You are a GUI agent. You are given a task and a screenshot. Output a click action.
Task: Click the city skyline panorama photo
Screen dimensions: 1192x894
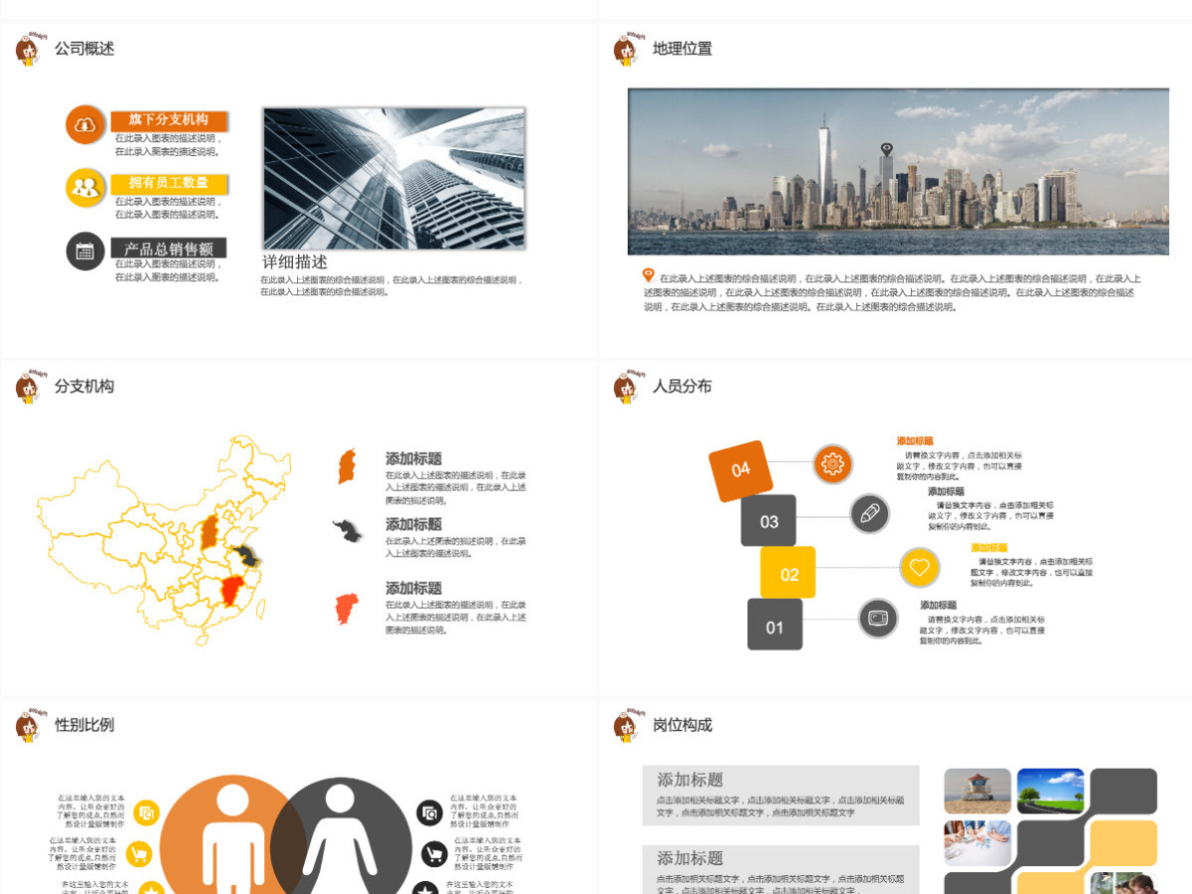tap(898, 172)
